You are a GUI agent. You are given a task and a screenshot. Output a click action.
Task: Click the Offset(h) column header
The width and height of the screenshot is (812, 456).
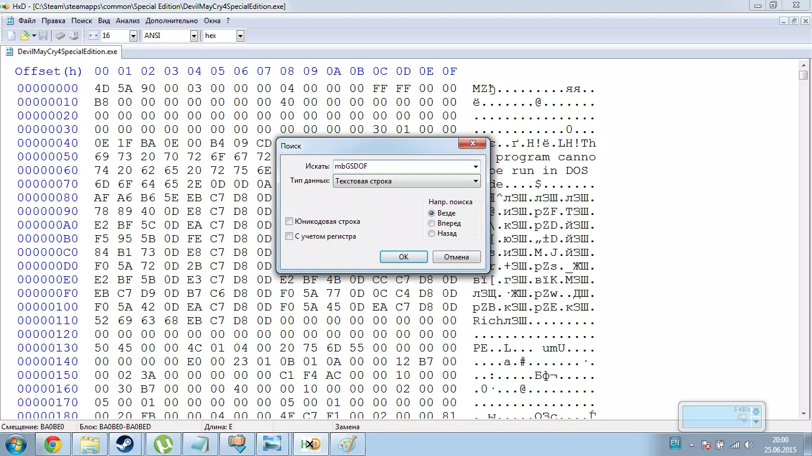click(x=49, y=71)
